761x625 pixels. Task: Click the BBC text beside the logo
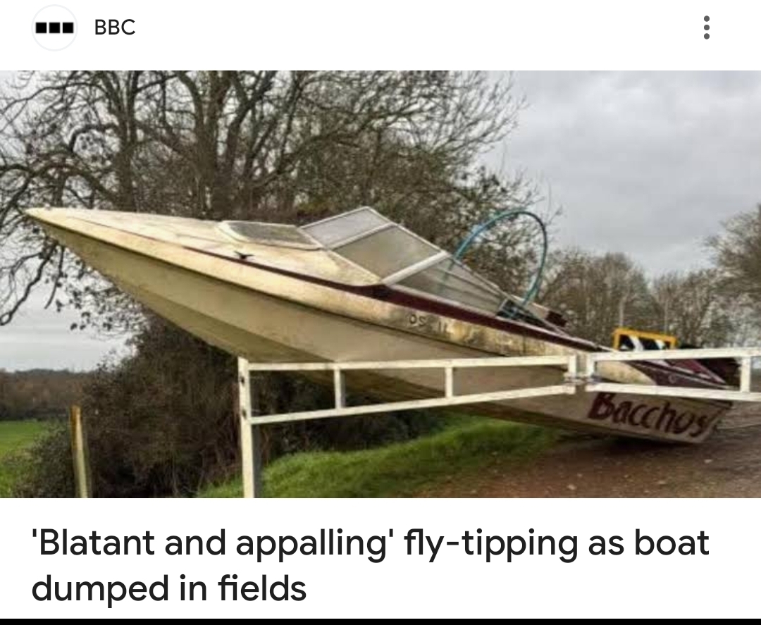[x=115, y=27]
